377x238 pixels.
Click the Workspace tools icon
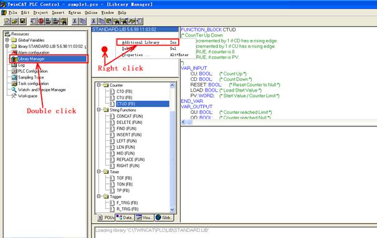[14, 96]
